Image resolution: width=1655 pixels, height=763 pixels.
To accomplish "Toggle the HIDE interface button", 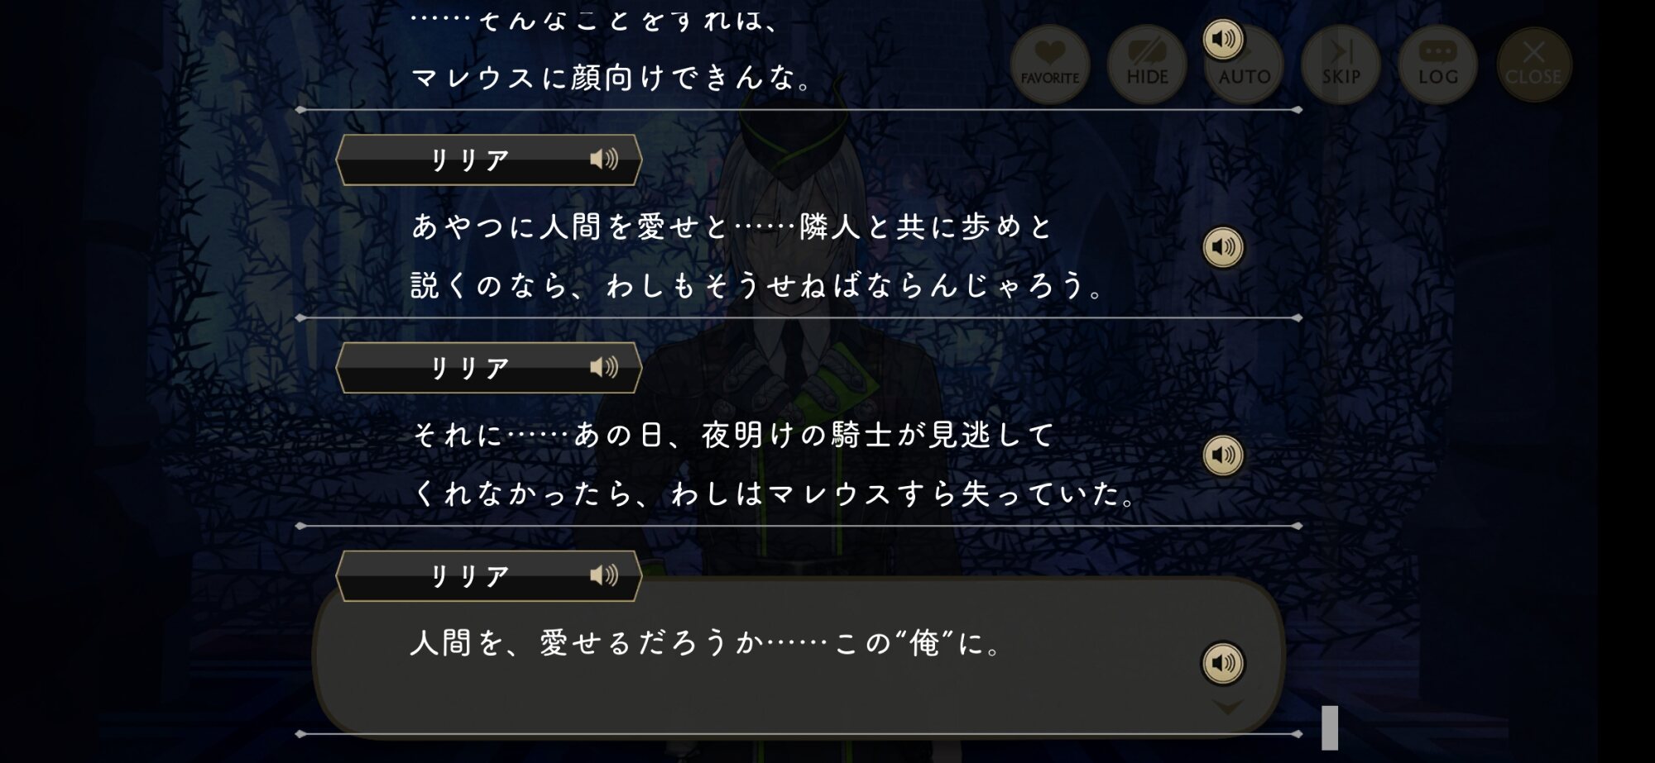I will coord(1147,64).
